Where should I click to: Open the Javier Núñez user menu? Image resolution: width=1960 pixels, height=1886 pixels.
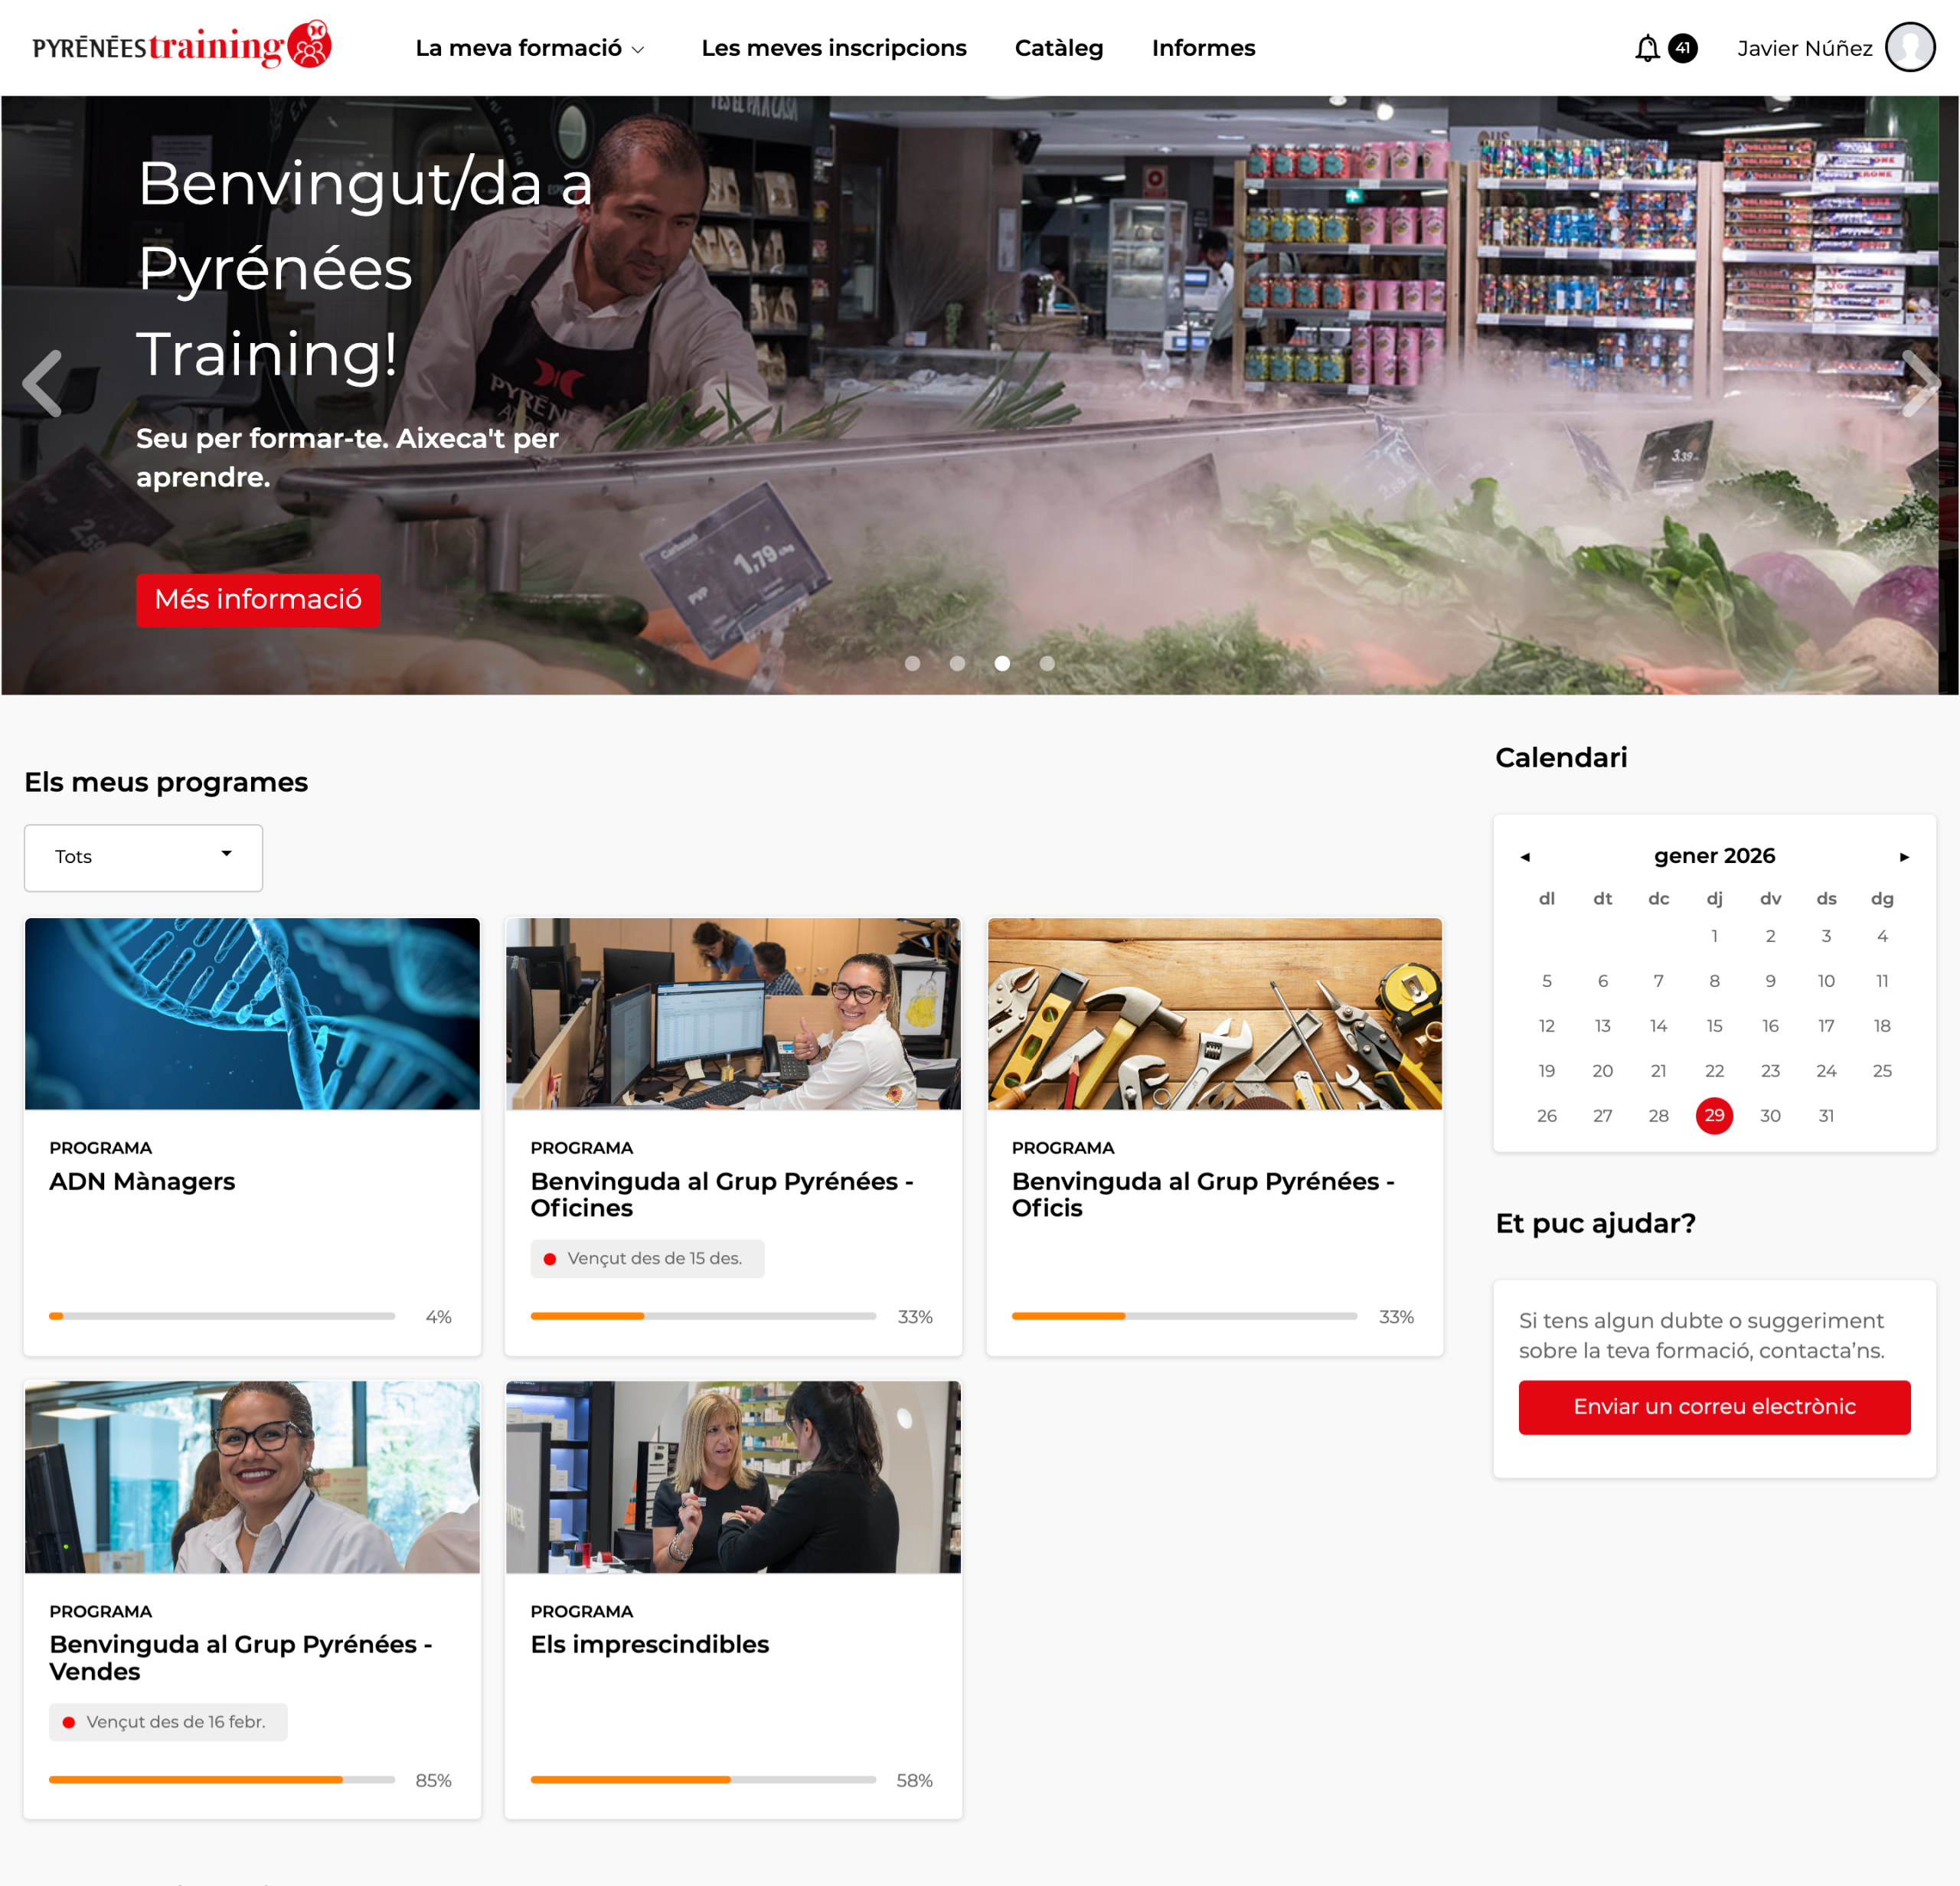1804,48
